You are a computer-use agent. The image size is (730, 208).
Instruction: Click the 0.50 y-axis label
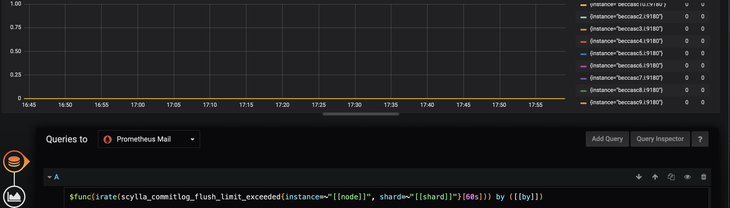tap(16, 51)
